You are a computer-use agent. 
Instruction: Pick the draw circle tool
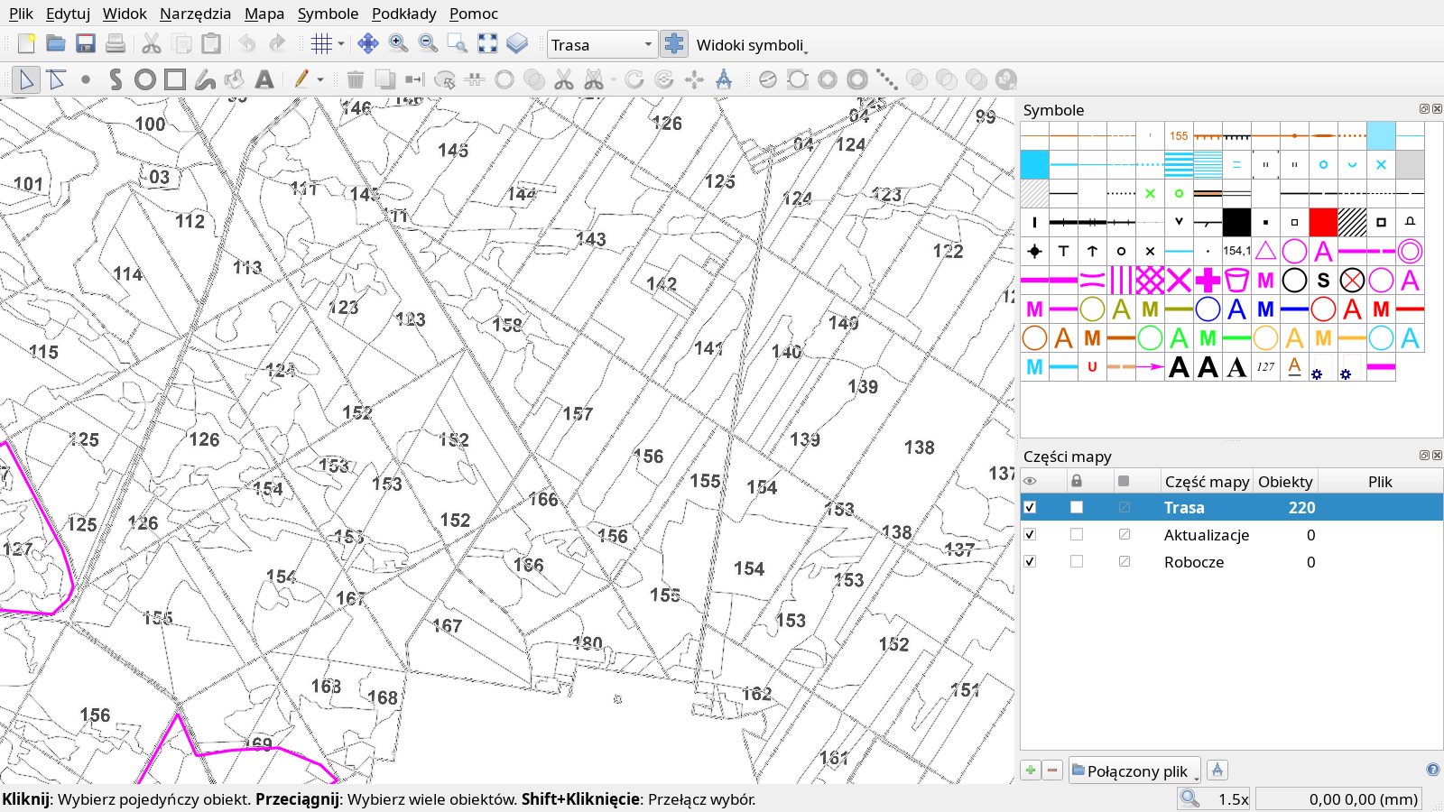[x=145, y=79]
